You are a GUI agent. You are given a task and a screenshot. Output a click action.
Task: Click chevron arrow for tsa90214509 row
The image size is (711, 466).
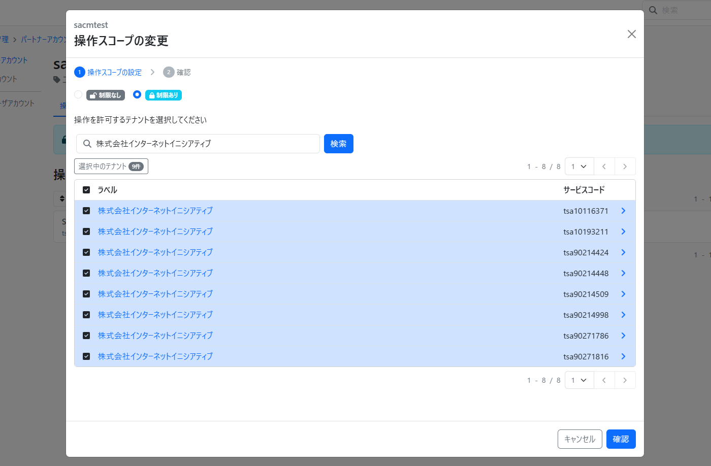623,294
